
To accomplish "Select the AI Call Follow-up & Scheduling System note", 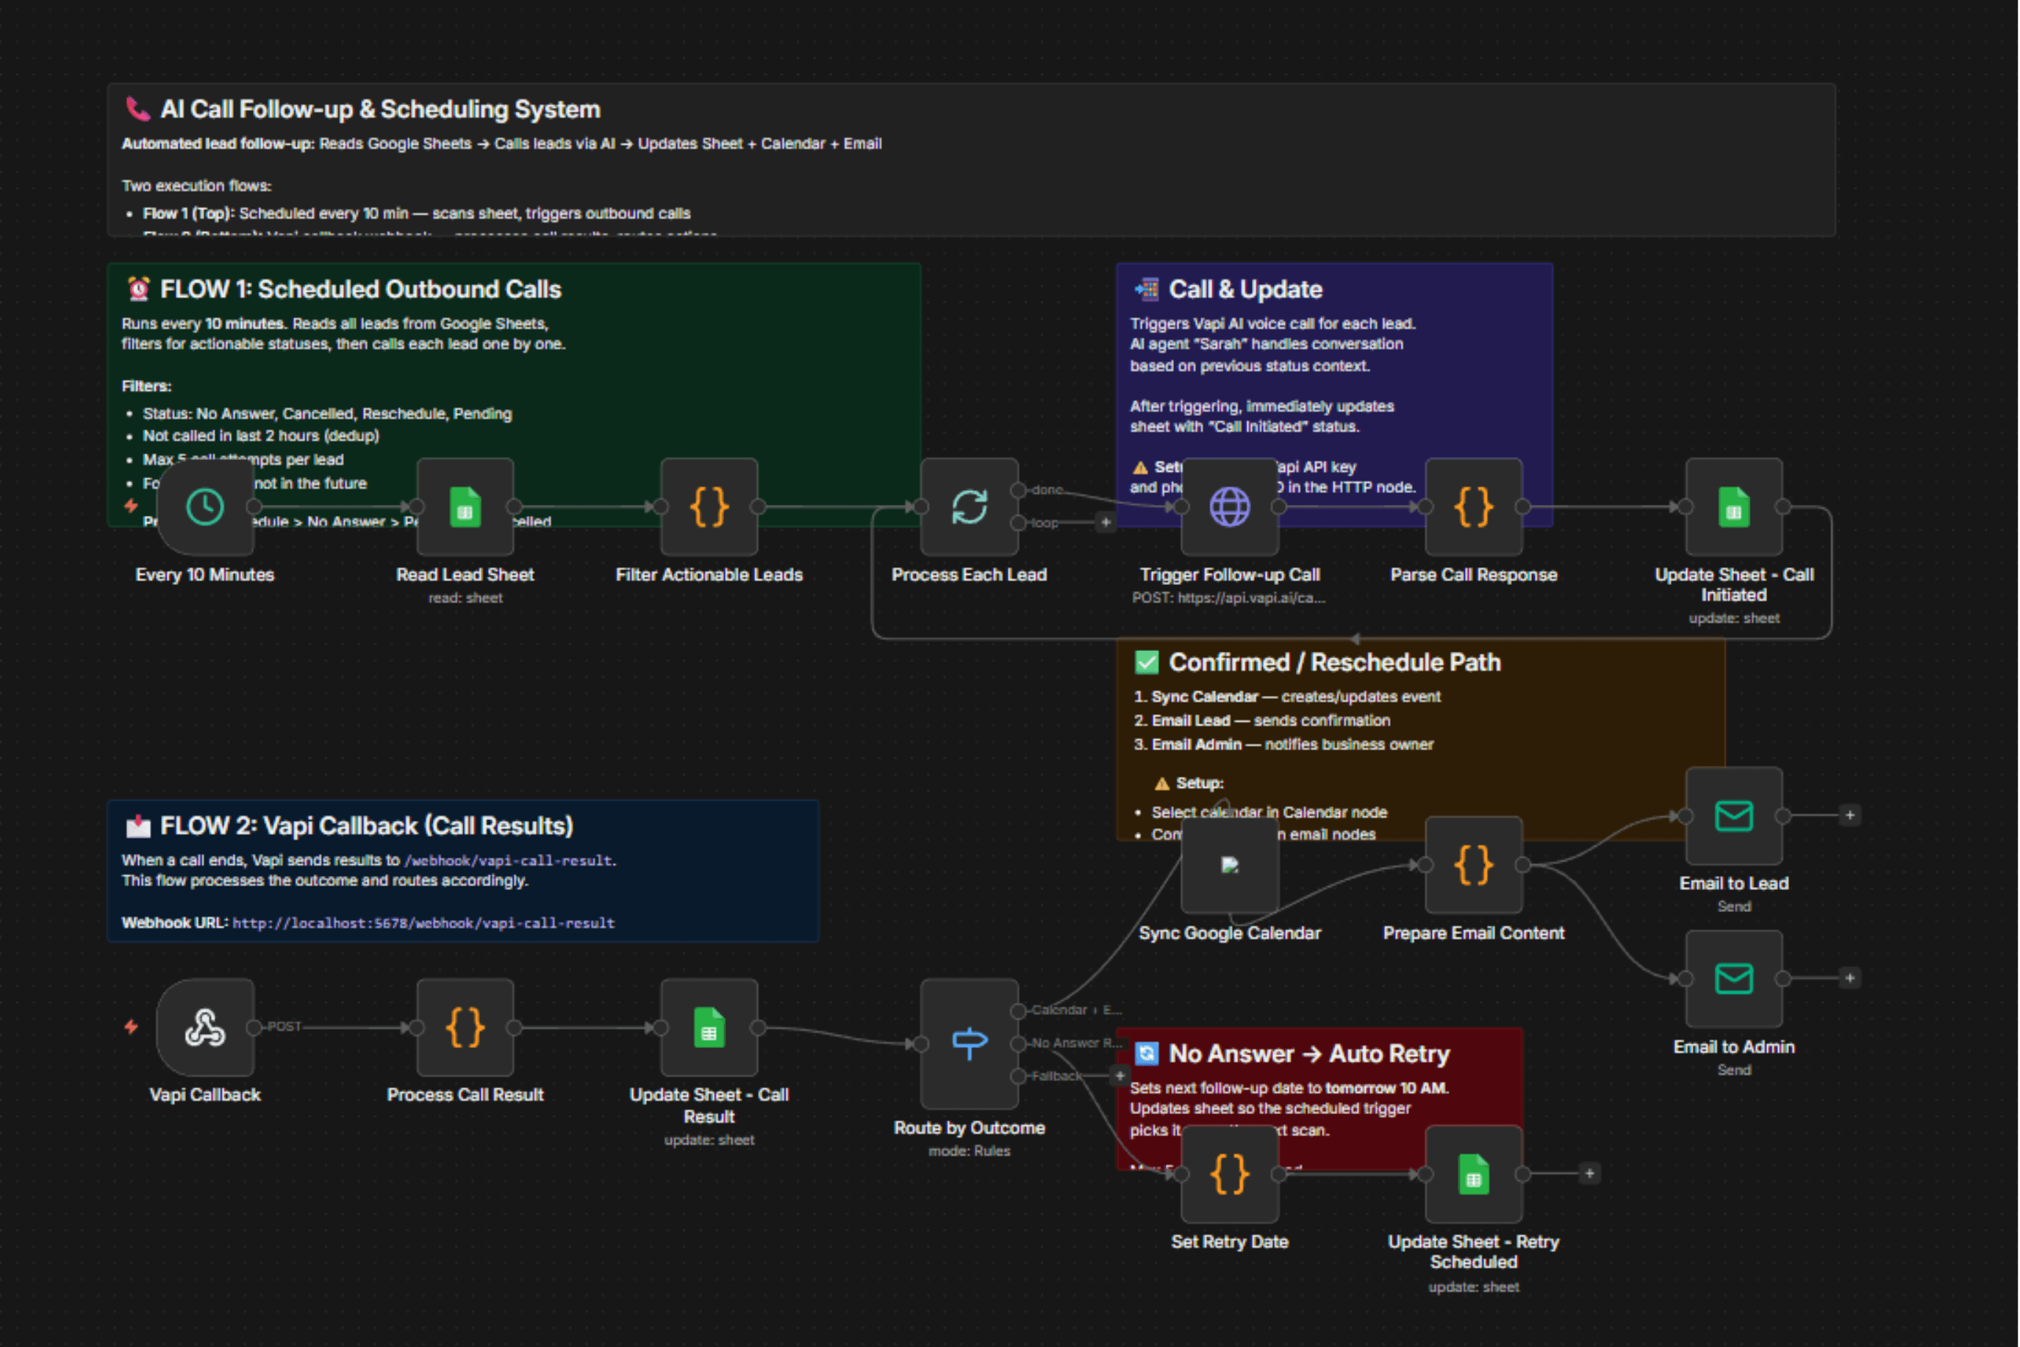I will tap(971, 159).
